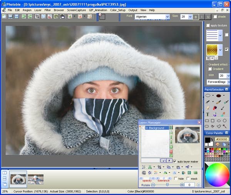Close the Layer Manager panel
Image resolution: width=231 pixels, height=195 pixels.
[x=199, y=122]
